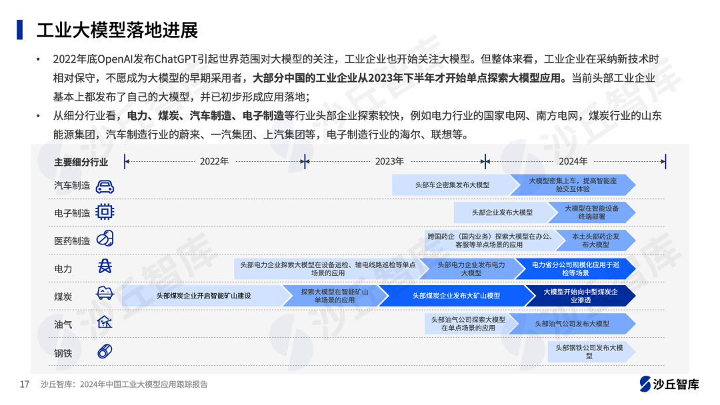Screen dimensions: 720x405
Task: Select the 医药制造 capsule icon
Action: [x=103, y=240]
